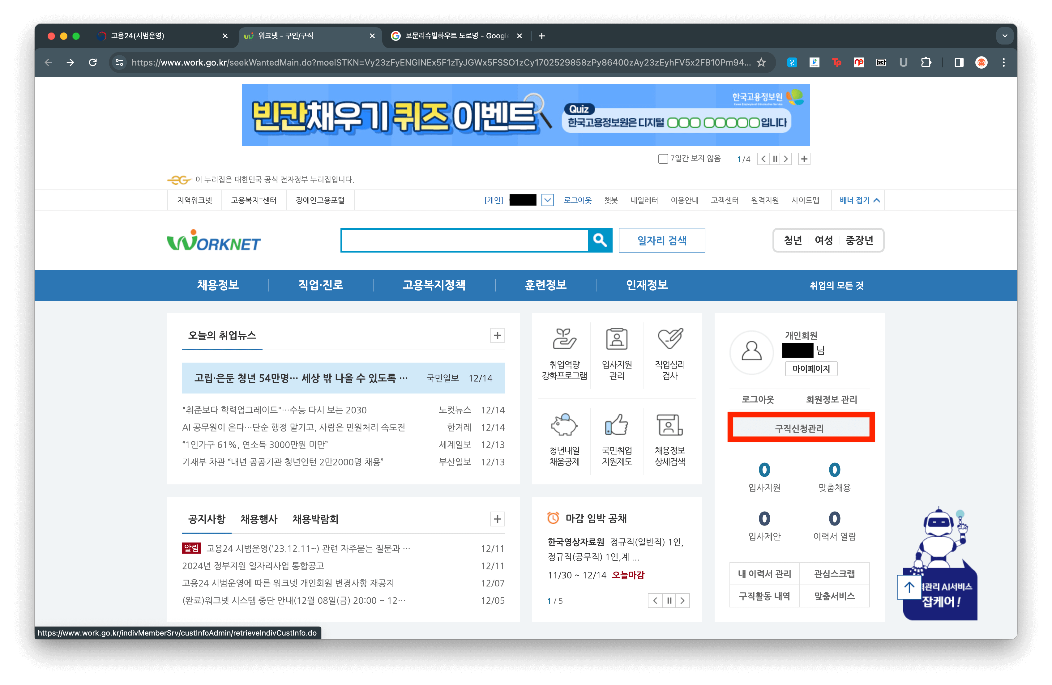Pause the top banner slideshow
This screenshot has height=685, width=1052.
tap(775, 159)
